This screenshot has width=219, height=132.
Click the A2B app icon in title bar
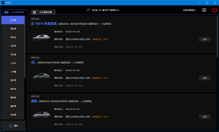point(3,2)
